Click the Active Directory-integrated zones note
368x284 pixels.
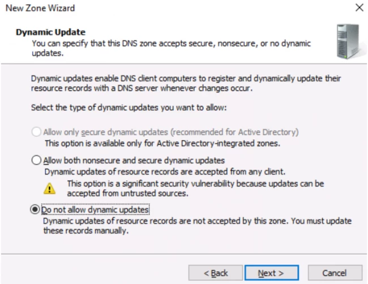click(162, 143)
